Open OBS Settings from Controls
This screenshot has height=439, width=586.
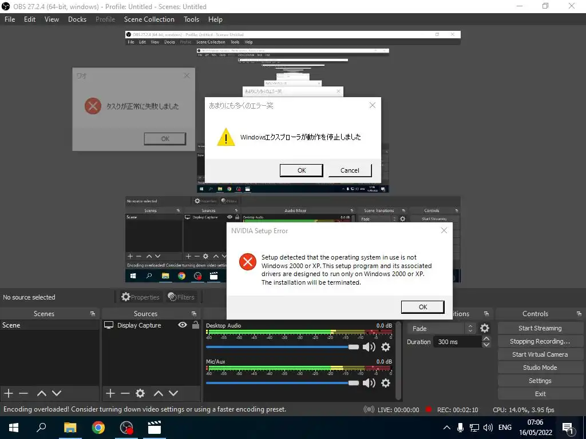coord(540,381)
